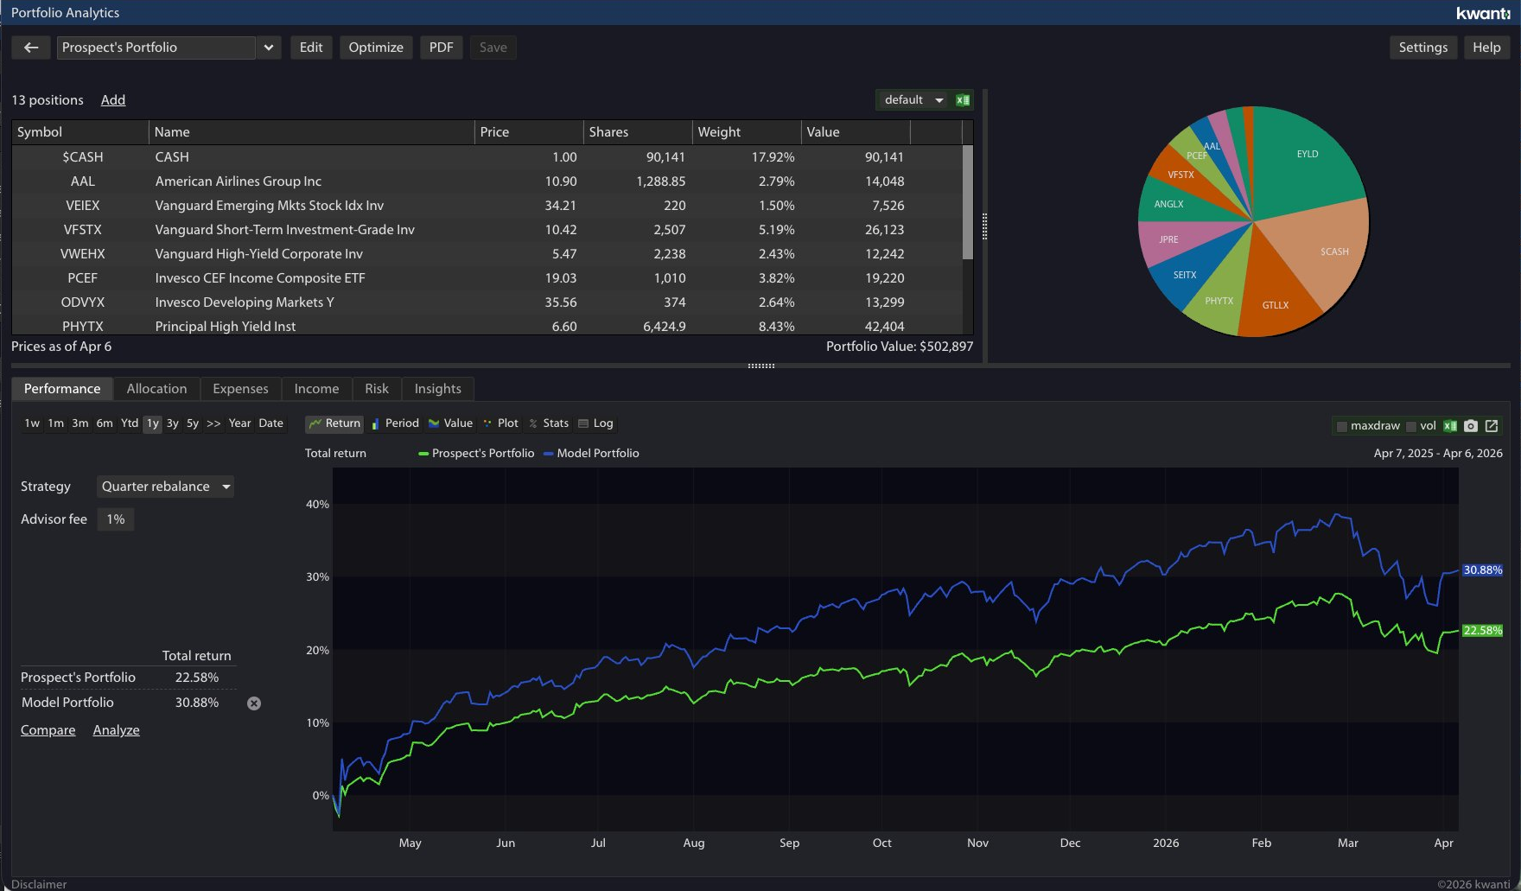Image resolution: width=1521 pixels, height=891 pixels.
Task: Open Help
Action: [1486, 48]
